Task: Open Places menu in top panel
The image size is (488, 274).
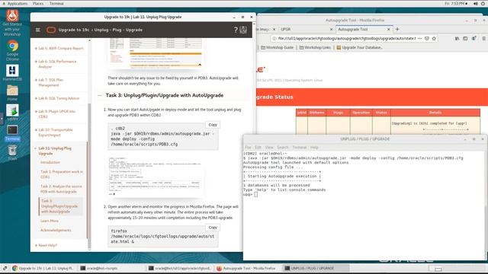Action: 38,4
